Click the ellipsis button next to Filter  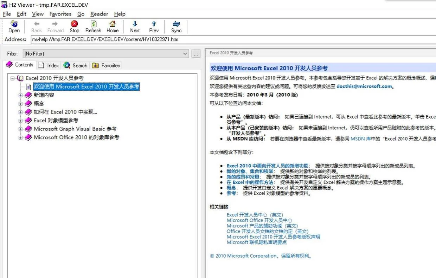coord(196,54)
